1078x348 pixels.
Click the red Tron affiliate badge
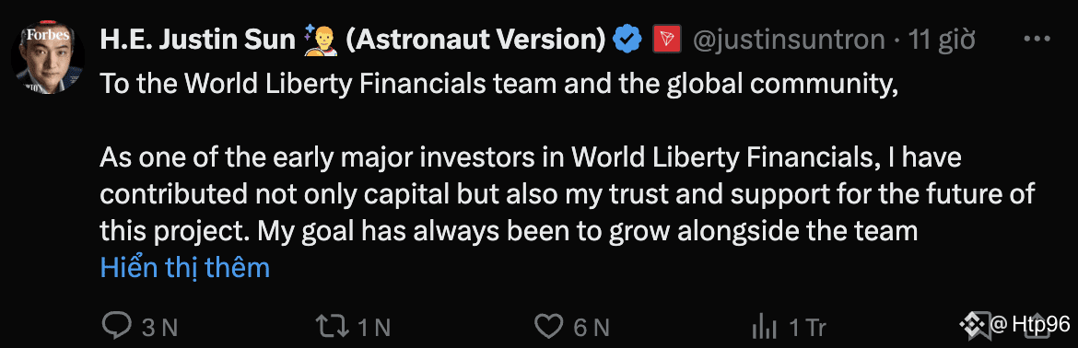pyautogui.click(x=667, y=41)
